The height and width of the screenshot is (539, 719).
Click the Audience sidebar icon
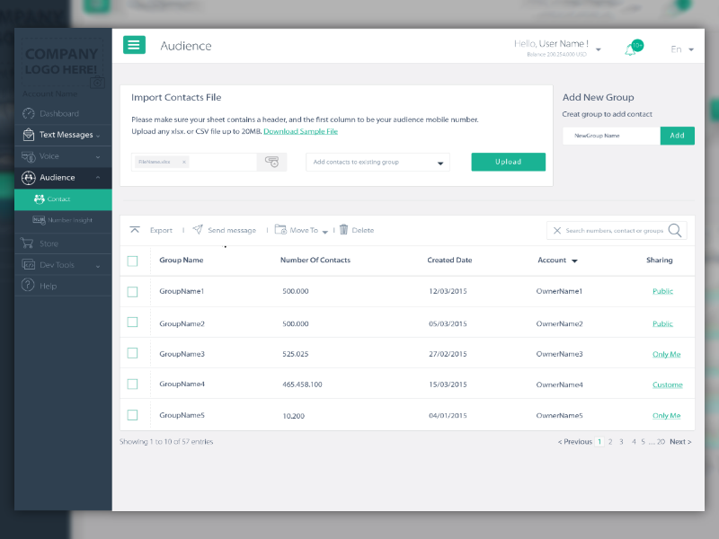[29, 178]
